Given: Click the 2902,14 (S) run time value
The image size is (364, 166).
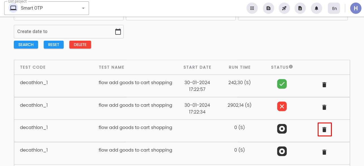Looking at the screenshot, I should 239,105.
